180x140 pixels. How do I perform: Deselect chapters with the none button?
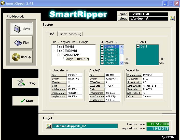click(x=127, y=63)
